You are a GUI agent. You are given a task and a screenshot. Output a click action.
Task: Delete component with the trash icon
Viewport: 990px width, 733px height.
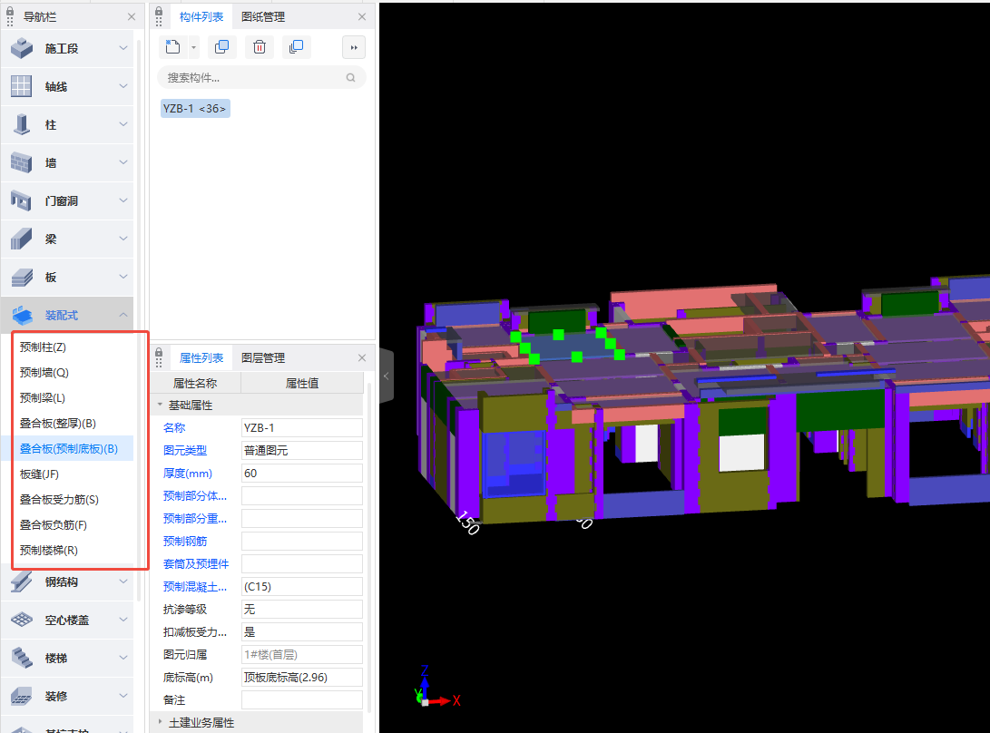260,47
